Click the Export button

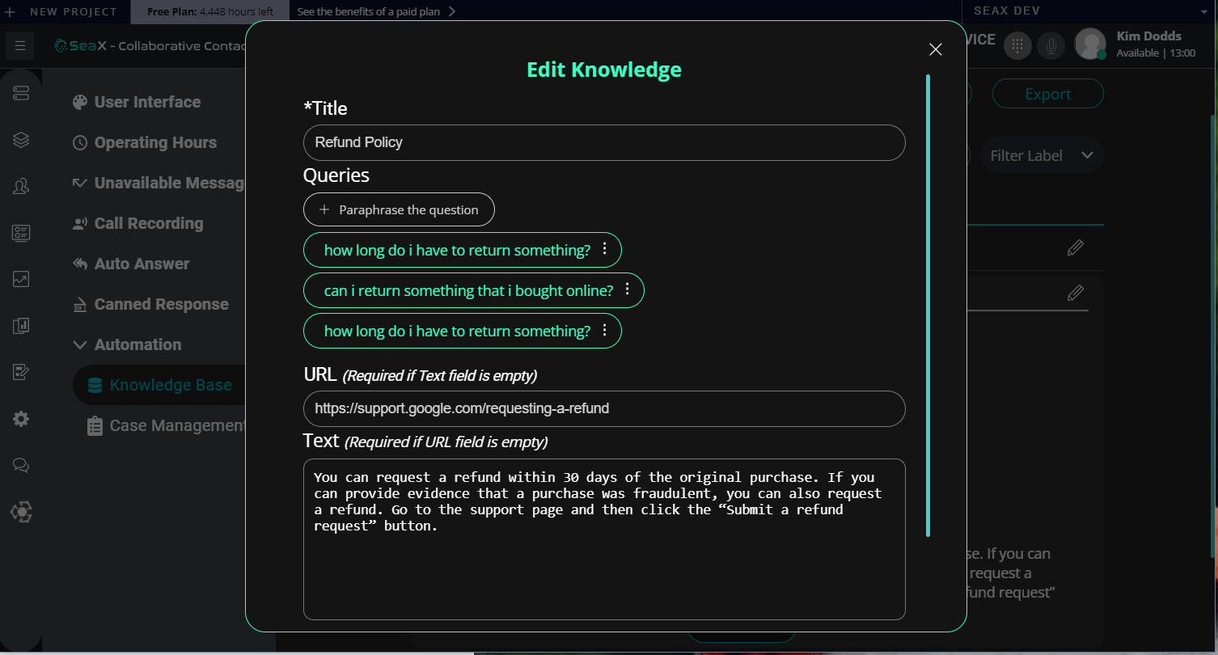tap(1047, 94)
